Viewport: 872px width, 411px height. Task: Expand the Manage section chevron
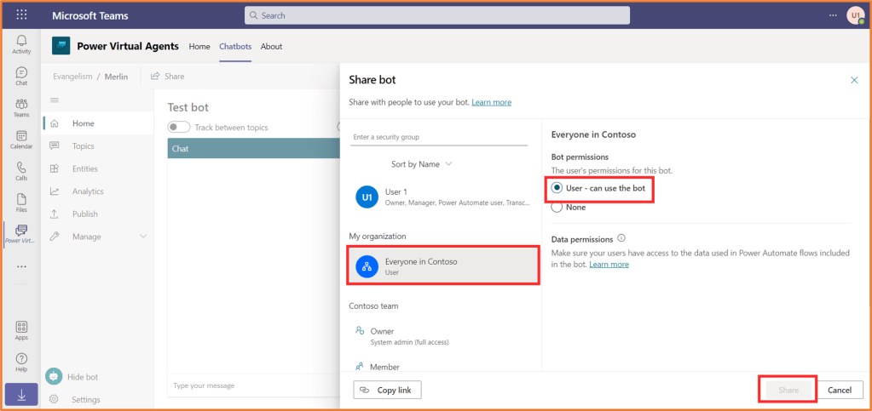point(143,237)
